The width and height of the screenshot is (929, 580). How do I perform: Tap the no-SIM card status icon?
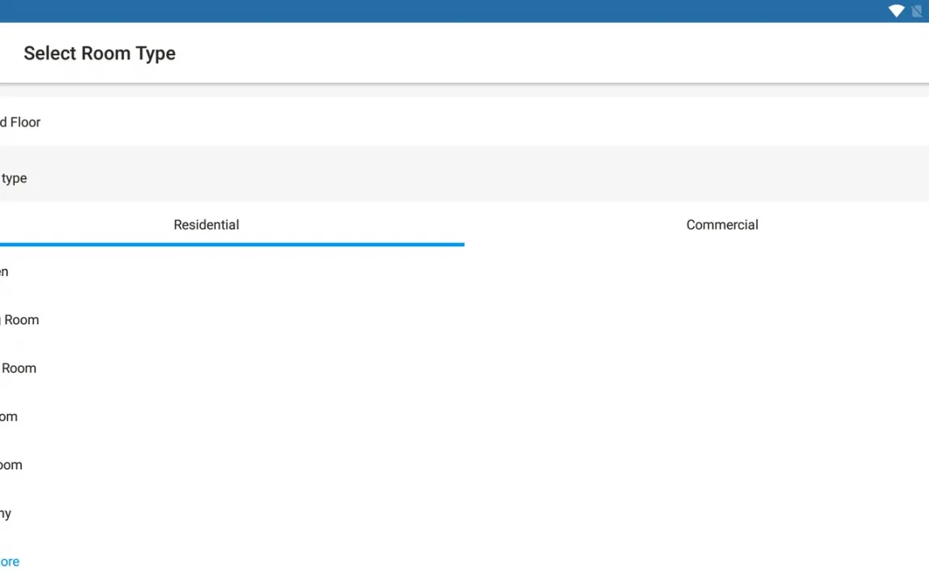click(917, 11)
